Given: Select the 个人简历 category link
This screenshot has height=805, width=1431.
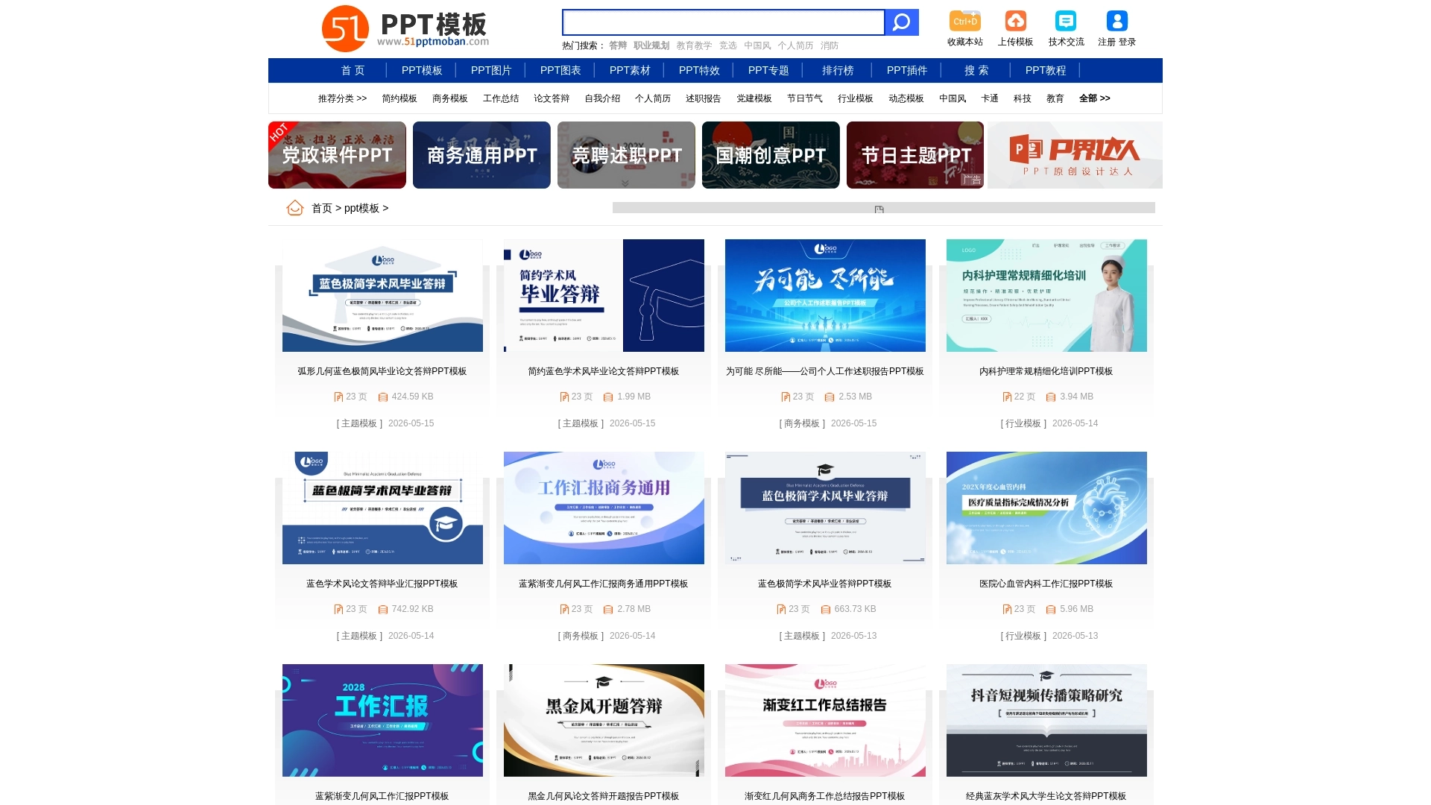Looking at the screenshot, I should tap(653, 98).
